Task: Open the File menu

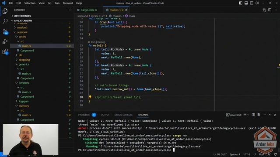Action: pyautogui.click(x=11, y=3)
